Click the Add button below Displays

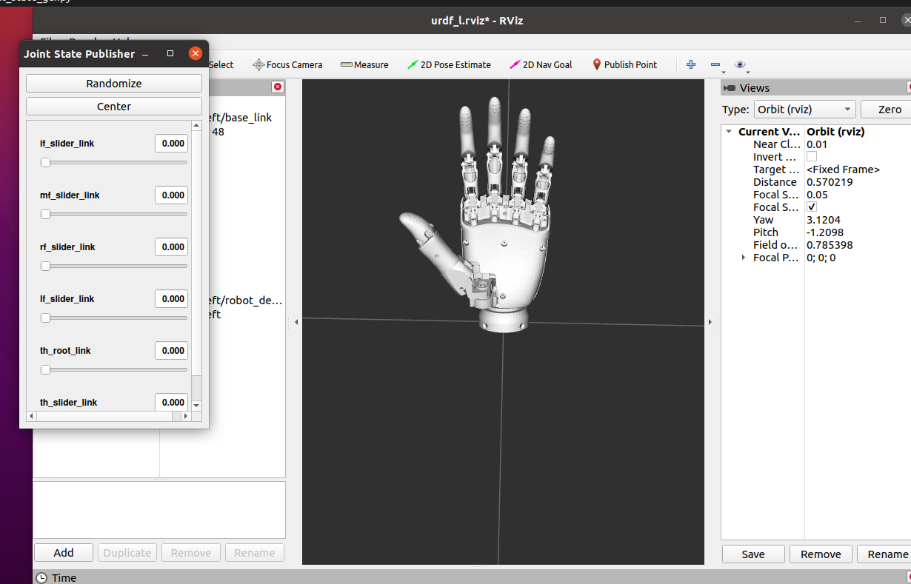pyautogui.click(x=64, y=553)
